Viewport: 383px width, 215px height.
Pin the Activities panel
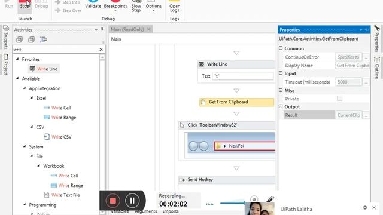[102, 29]
